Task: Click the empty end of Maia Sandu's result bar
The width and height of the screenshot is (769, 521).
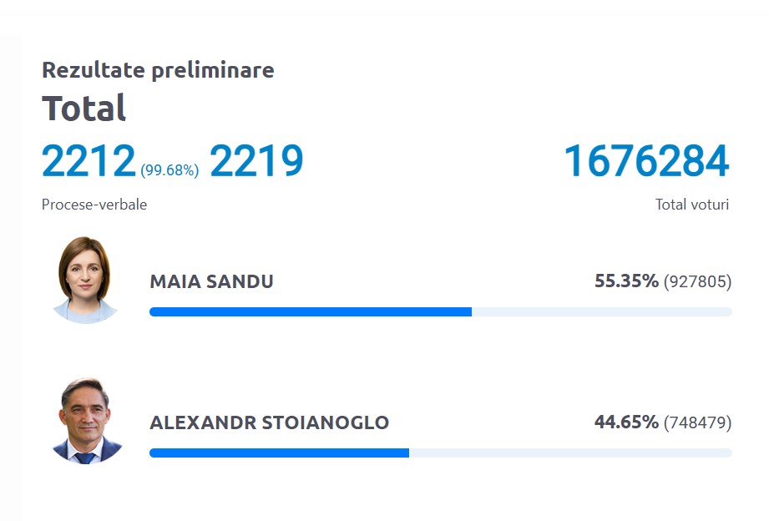Action: click(x=601, y=312)
